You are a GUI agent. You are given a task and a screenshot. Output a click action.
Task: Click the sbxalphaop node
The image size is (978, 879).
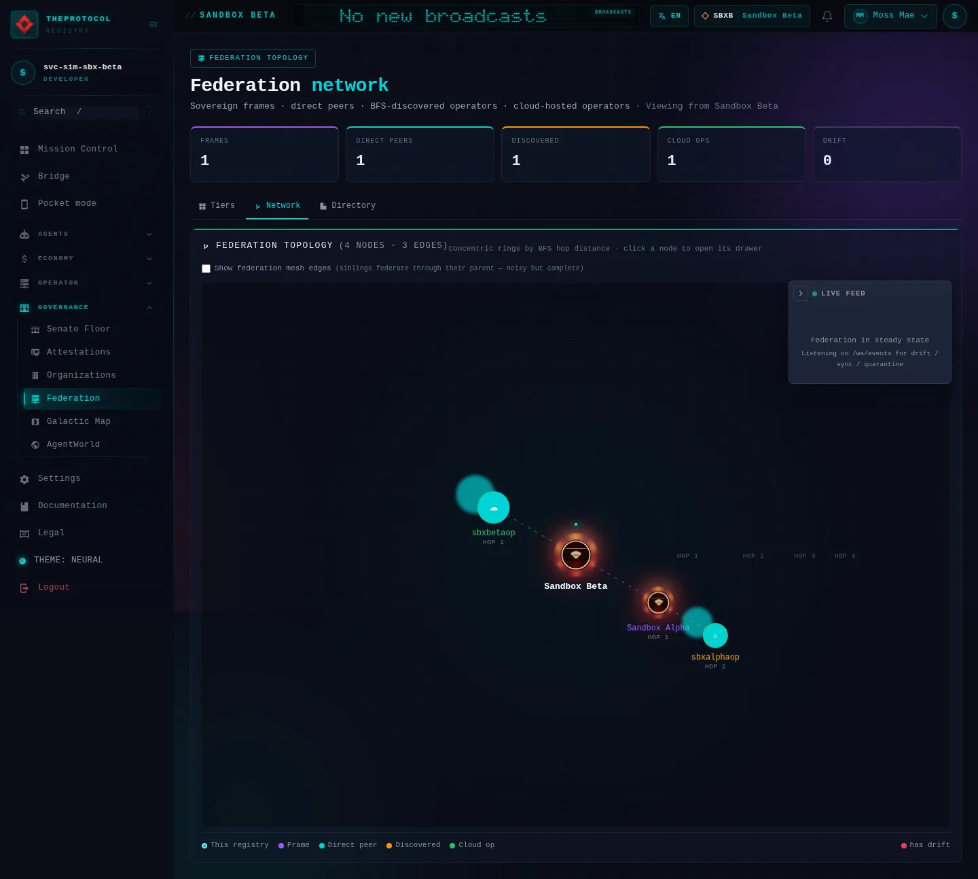click(715, 636)
